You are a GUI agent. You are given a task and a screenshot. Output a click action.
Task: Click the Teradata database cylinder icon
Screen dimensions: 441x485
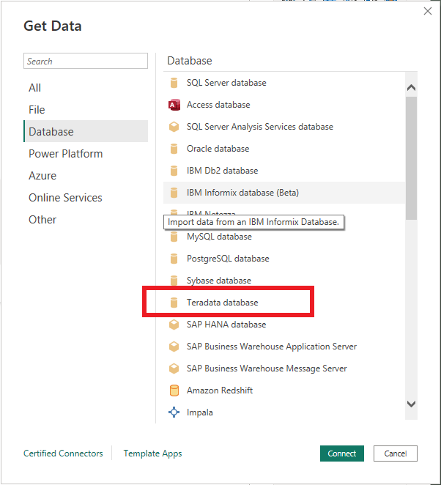174,303
